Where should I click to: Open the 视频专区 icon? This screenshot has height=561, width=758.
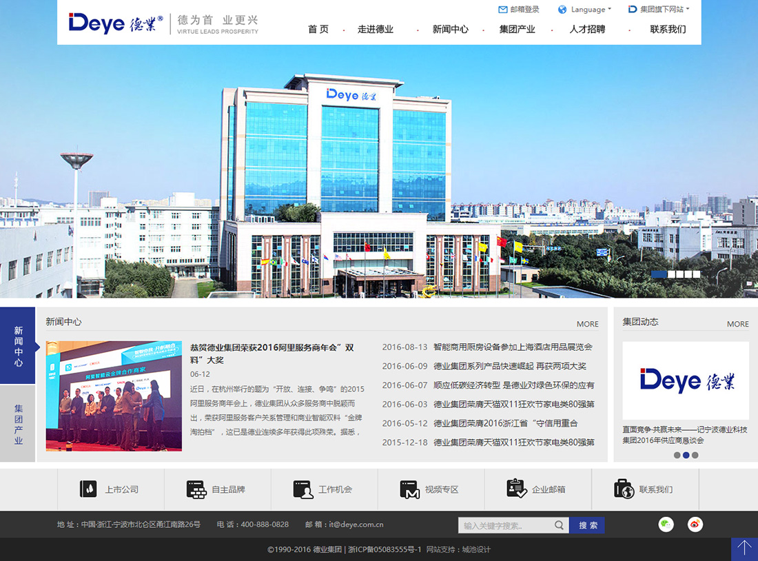[x=409, y=489]
